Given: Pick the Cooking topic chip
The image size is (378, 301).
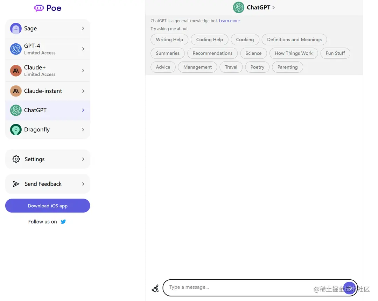Looking at the screenshot, I should pyautogui.click(x=245, y=40).
